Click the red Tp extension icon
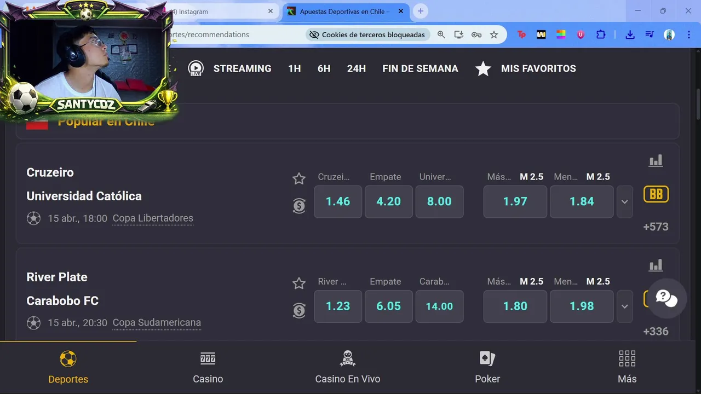 (521, 34)
